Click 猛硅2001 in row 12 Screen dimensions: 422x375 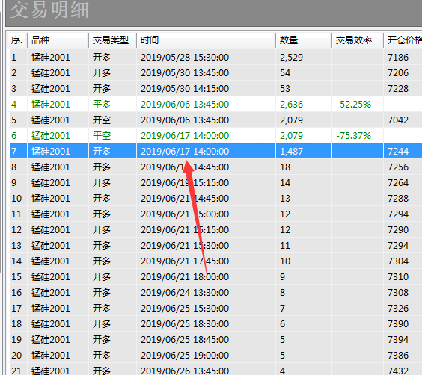[51, 229]
